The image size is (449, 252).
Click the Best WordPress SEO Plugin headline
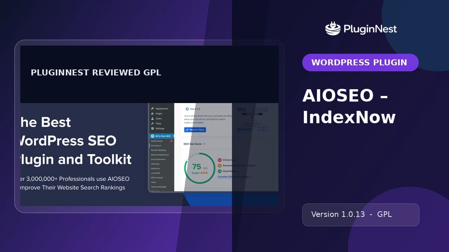click(x=75, y=141)
